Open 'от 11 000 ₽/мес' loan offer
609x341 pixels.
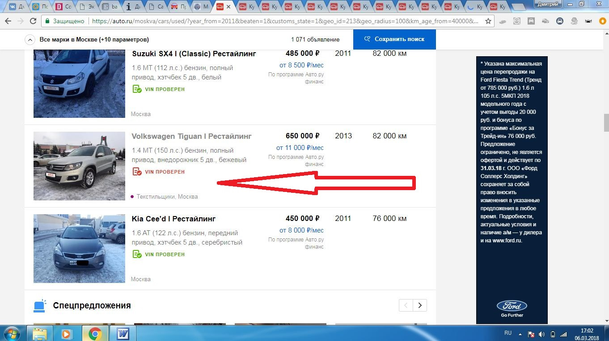[300, 148]
